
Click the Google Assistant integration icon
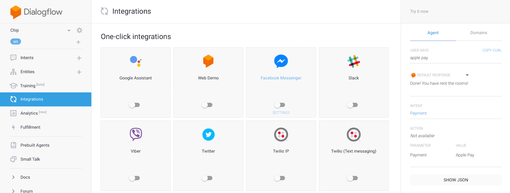click(x=135, y=61)
